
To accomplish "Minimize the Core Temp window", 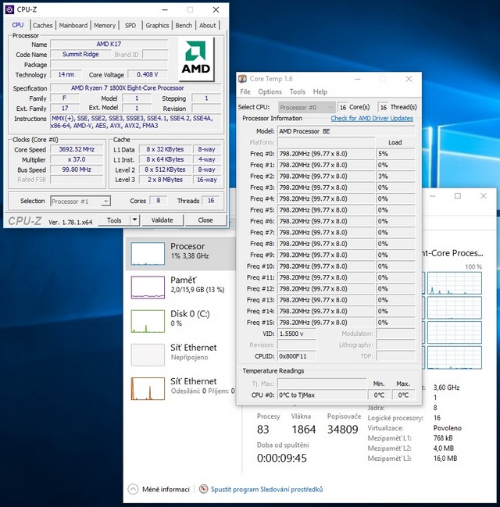I will click(x=357, y=79).
